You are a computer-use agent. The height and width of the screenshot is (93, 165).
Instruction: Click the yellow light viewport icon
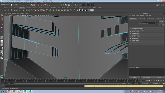(x=39, y=15)
